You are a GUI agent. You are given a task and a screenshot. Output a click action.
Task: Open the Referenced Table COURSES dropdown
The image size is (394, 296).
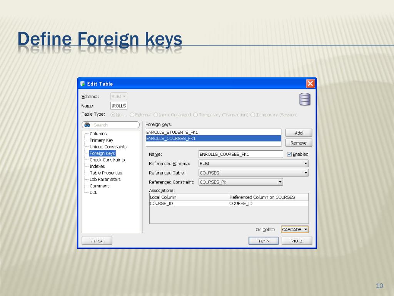(x=254, y=173)
